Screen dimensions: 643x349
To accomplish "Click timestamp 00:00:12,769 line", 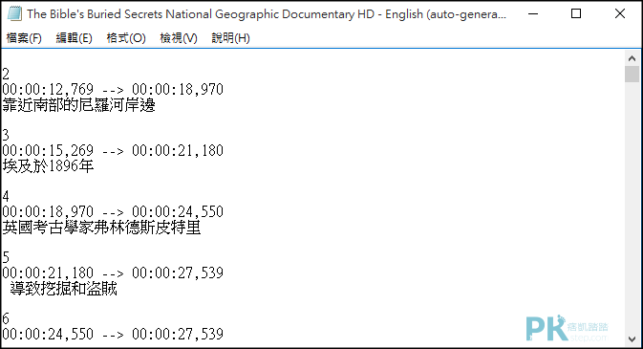I will tap(113, 90).
